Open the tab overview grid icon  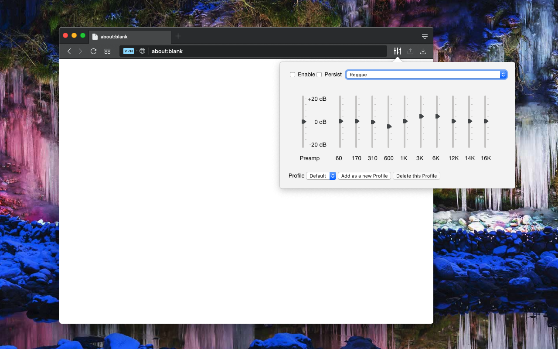(x=107, y=51)
